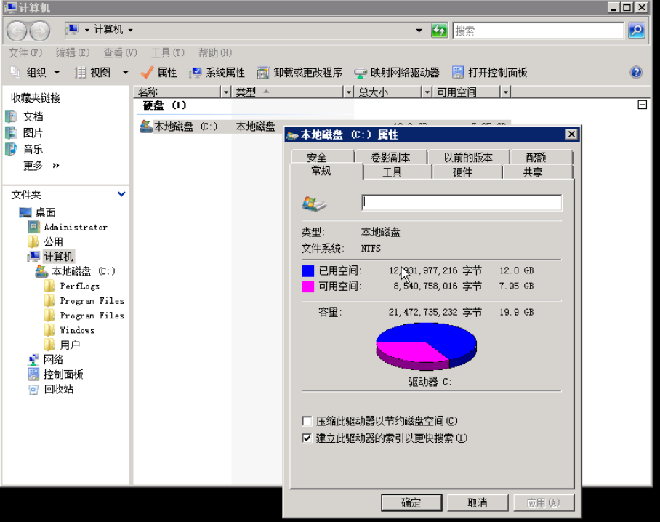Image resolution: width=660 pixels, height=522 pixels.
Task: Click the drive icon in properties dialog
Action: pyautogui.click(x=314, y=204)
